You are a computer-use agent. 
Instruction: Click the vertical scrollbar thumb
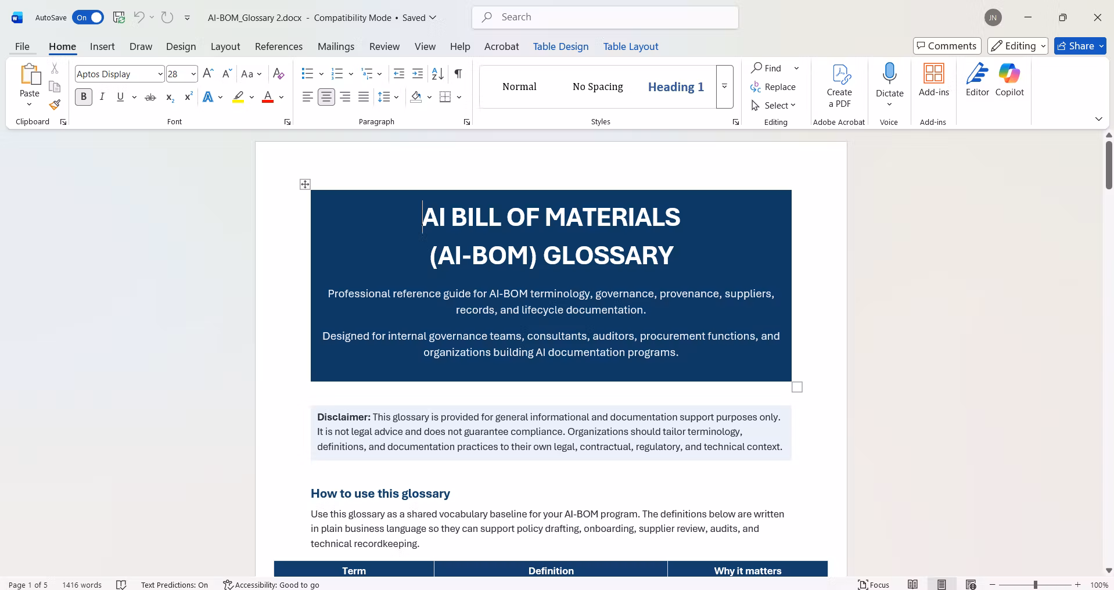tap(1109, 164)
